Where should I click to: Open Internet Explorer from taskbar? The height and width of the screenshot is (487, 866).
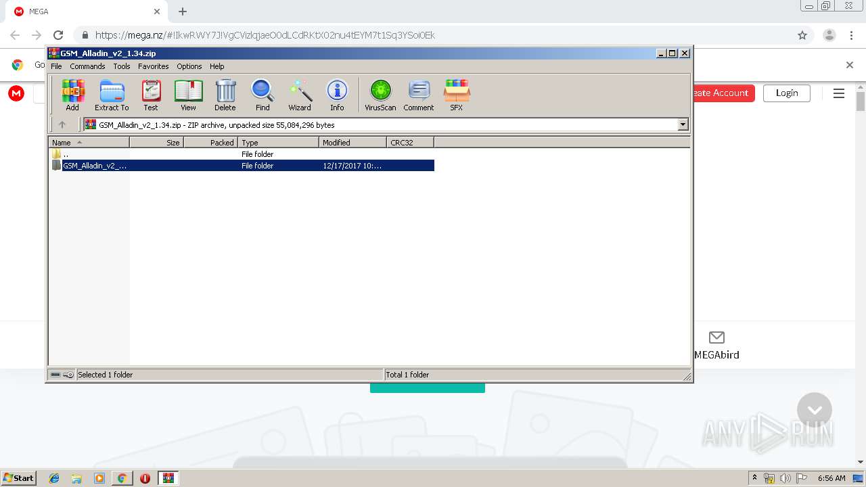(x=54, y=478)
